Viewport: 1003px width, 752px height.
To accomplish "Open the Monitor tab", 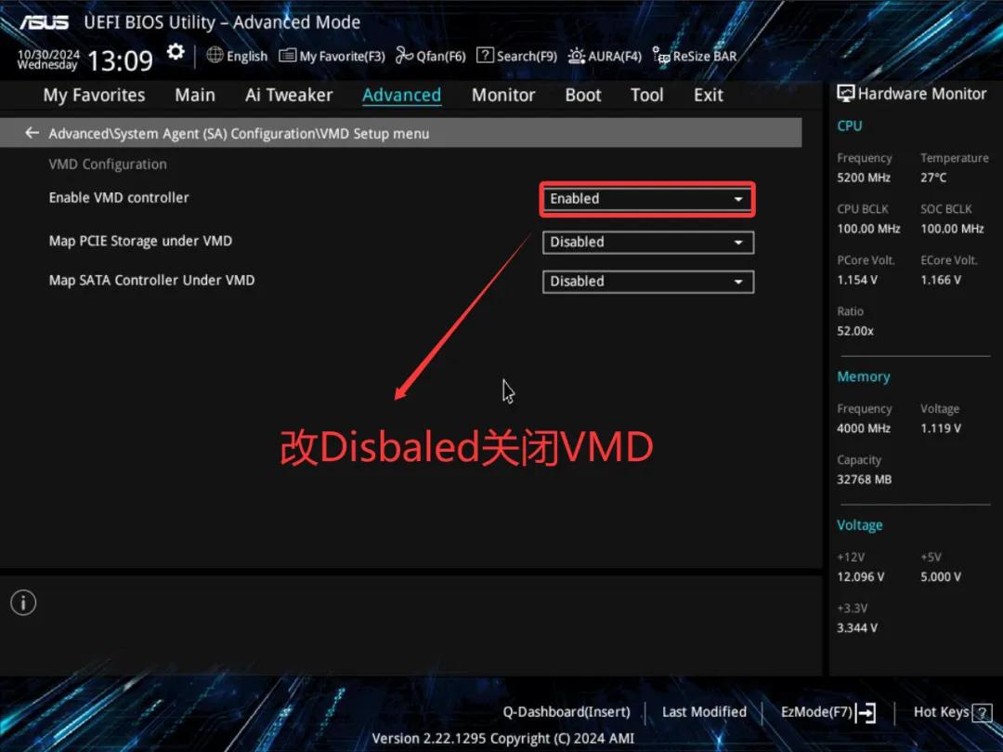I will pos(503,95).
